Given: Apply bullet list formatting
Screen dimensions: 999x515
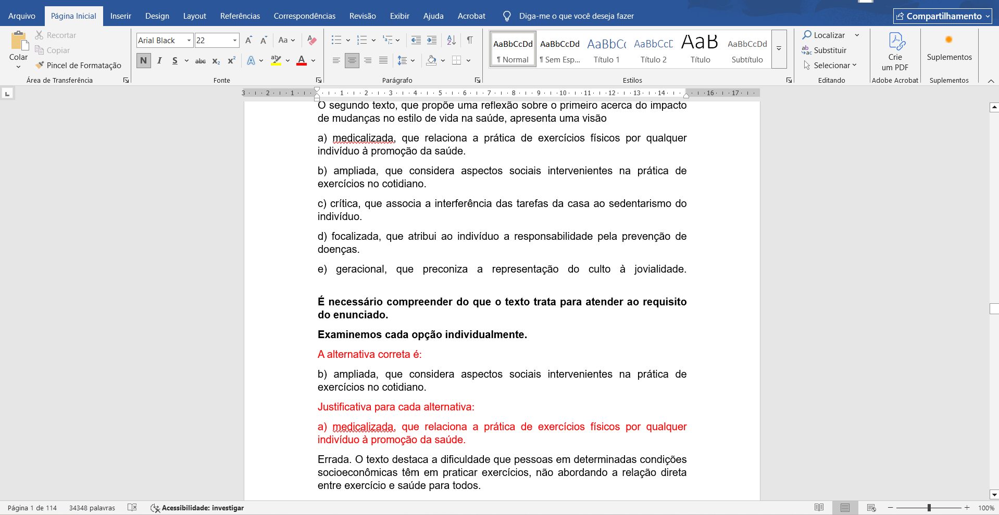Looking at the screenshot, I should [336, 40].
